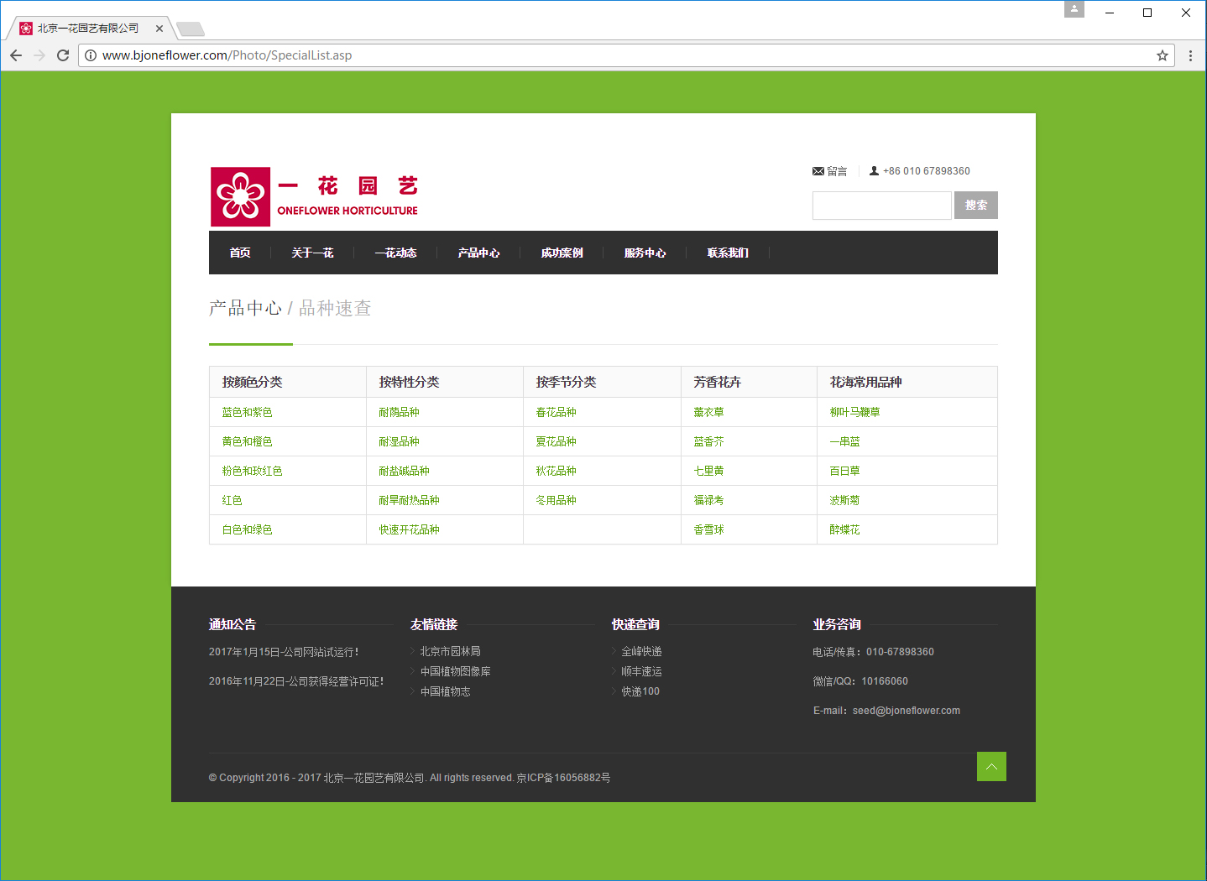Open the 顺丰速运 express tracking link
Viewport: 1207px width, 881px height.
click(641, 671)
